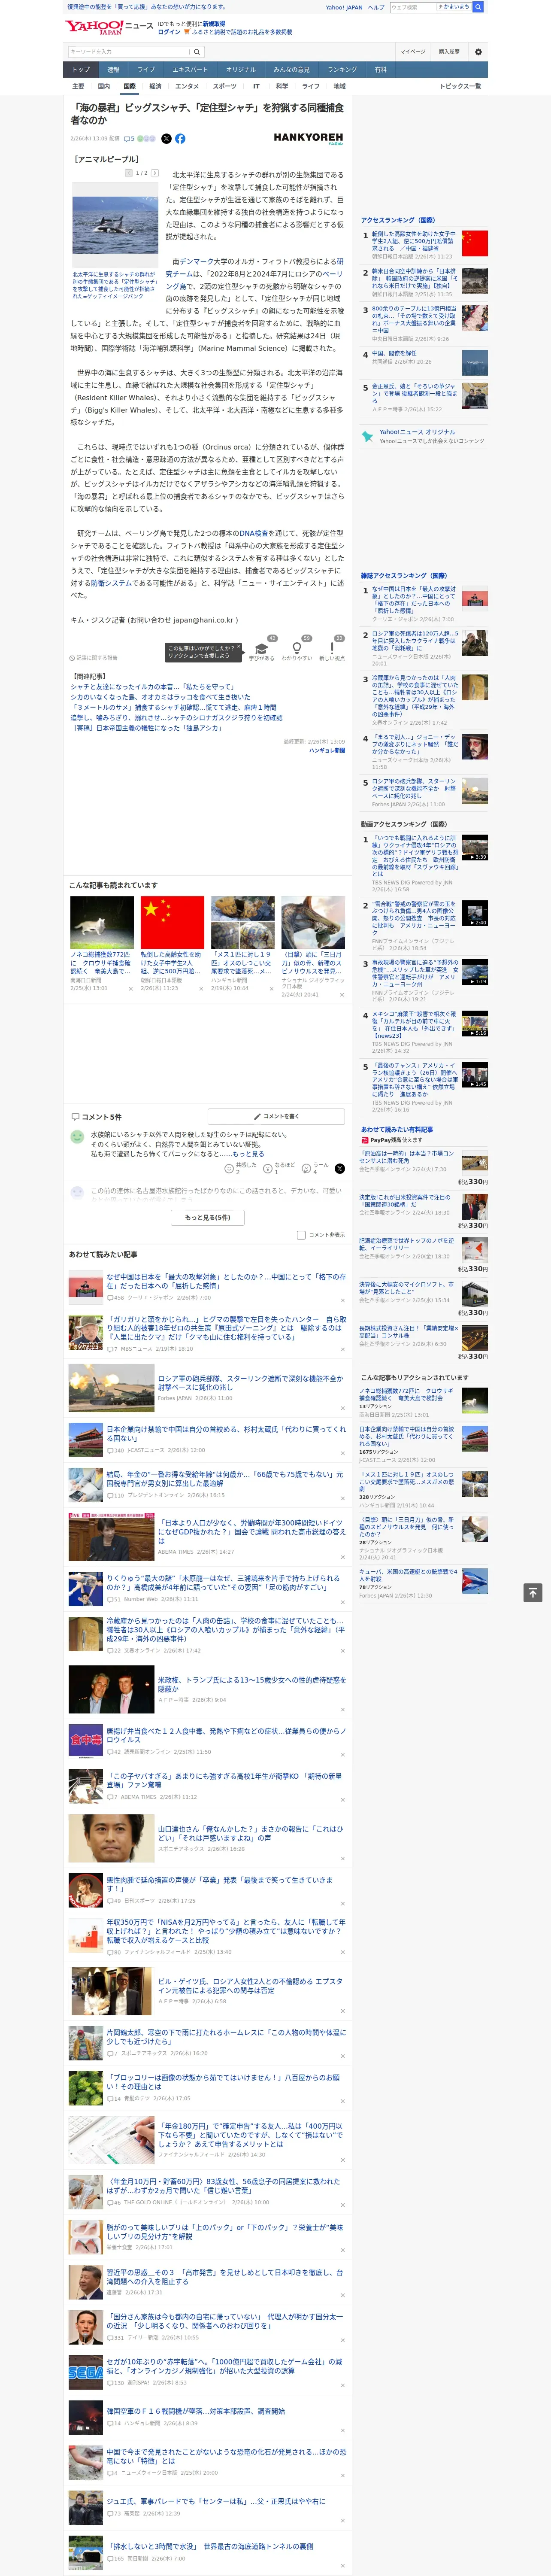Click the magnifier icon in keyword search
Image resolution: width=551 pixels, height=2576 pixels.
197,52
